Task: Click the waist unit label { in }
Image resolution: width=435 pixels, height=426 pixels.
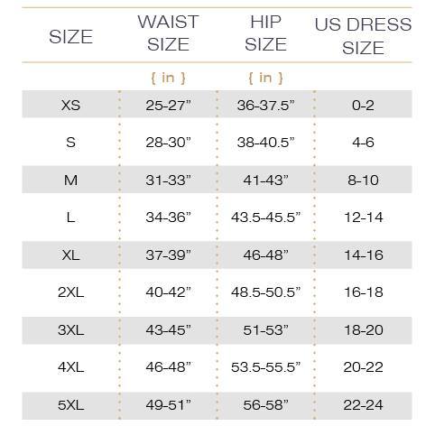Action: pyautogui.click(x=168, y=78)
